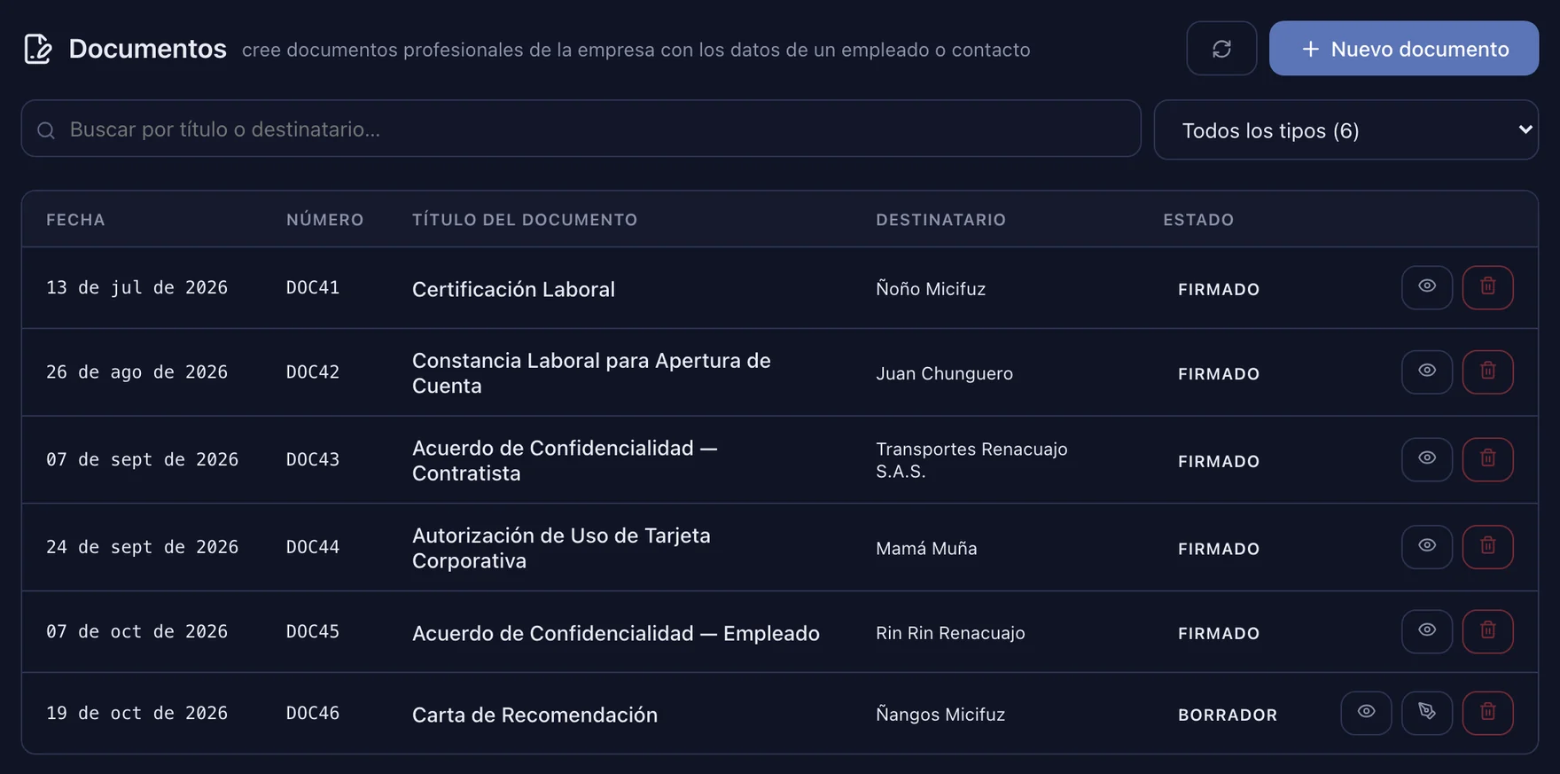The width and height of the screenshot is (1560, 774).
Task: Select the Carta de Recomendación title
Action: point(534,715)
